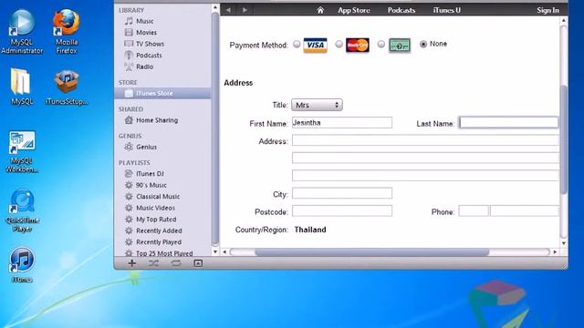Click the City input field
584x328 pixels.
pos(342,193)
